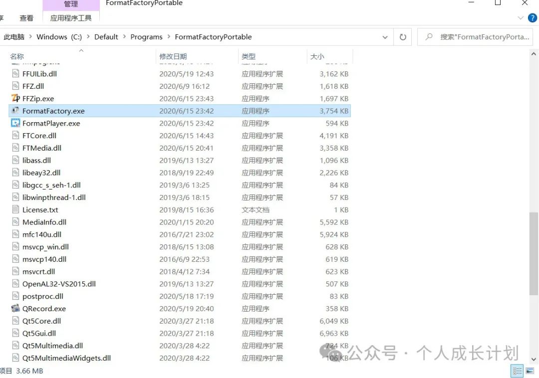The height and width of the screenshot is (378, 539).
Task: Click the 3.66 MB status bar text
Action: click(x=29, y=371)
